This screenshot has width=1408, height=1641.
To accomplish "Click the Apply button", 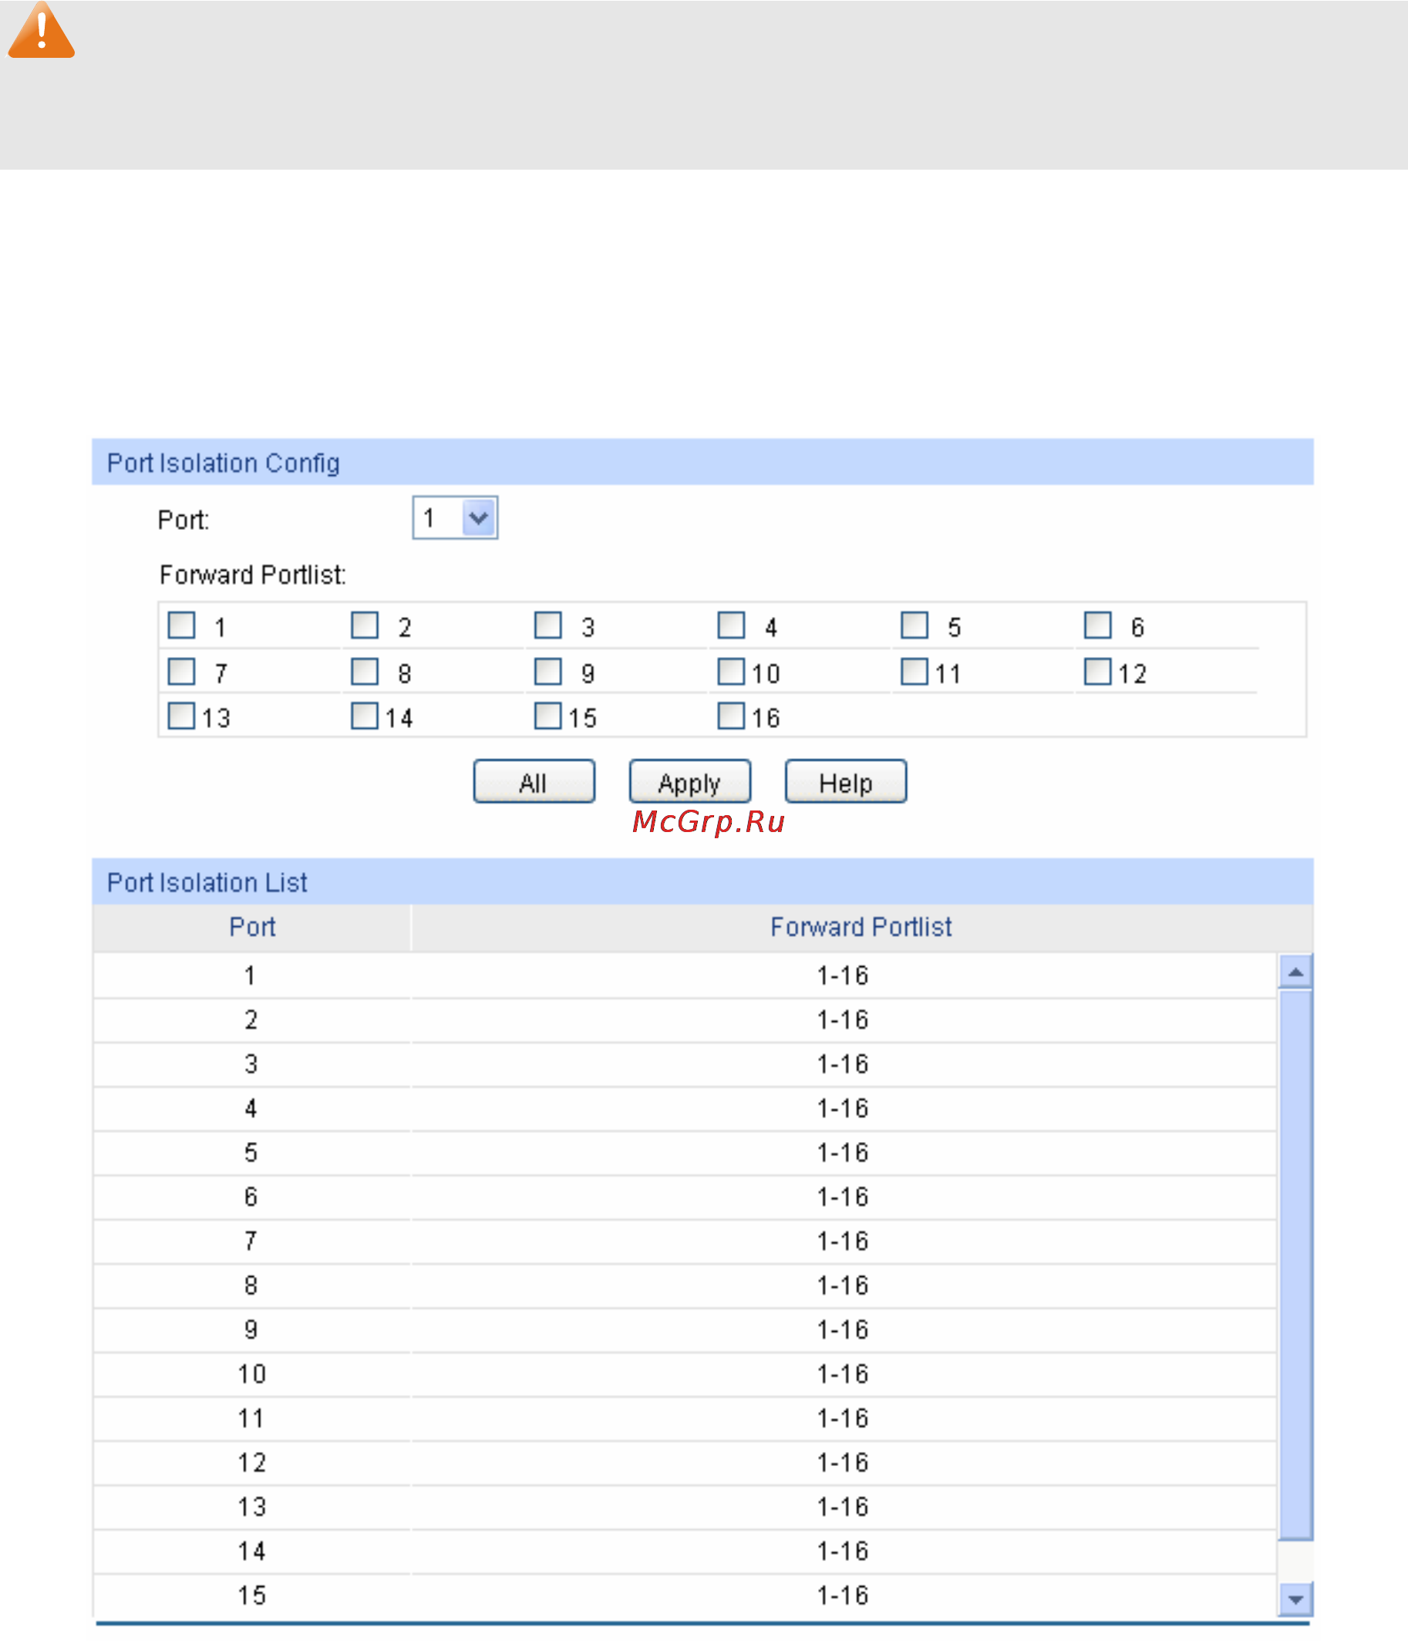I will pos(690,782).
